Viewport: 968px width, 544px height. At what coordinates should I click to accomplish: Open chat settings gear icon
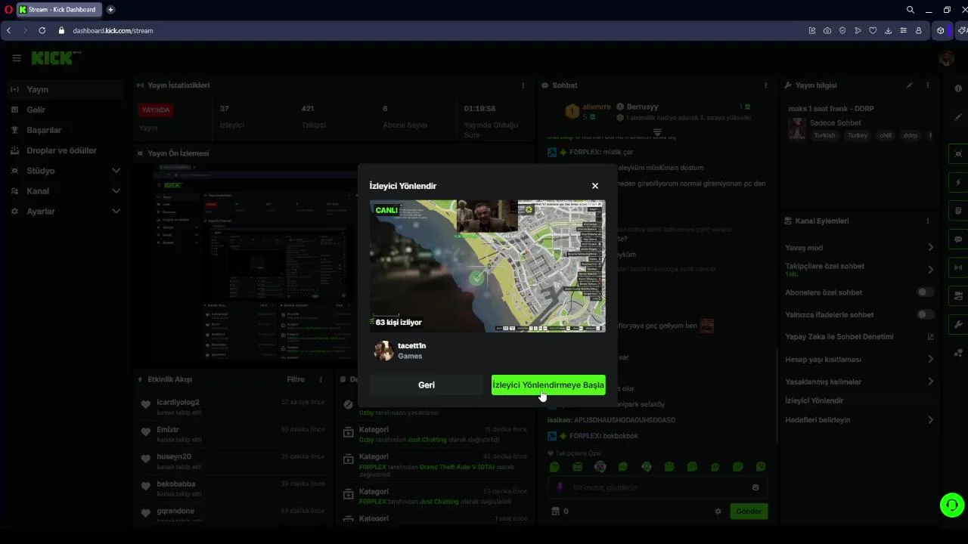[x=718, y=512]
